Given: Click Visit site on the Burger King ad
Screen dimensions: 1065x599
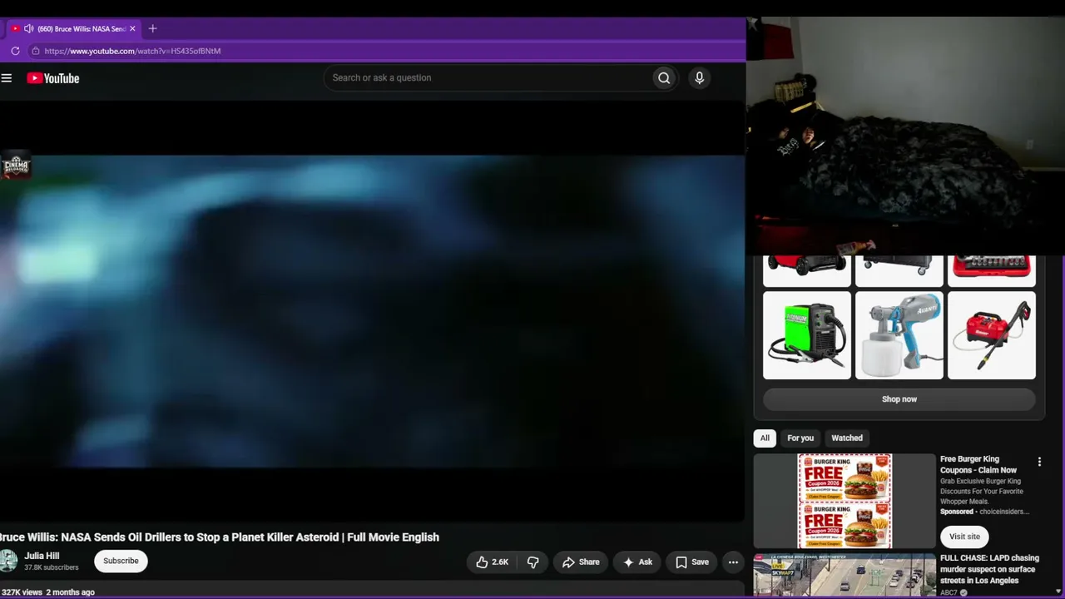Looking at the screenshot, I should click(964, 537).
